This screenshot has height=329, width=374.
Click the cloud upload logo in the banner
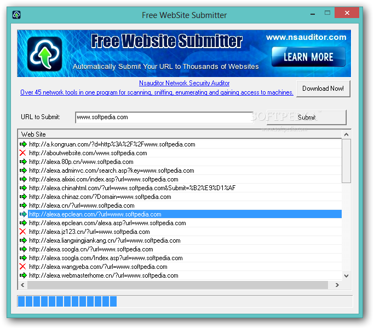click(x=44, y=54)
